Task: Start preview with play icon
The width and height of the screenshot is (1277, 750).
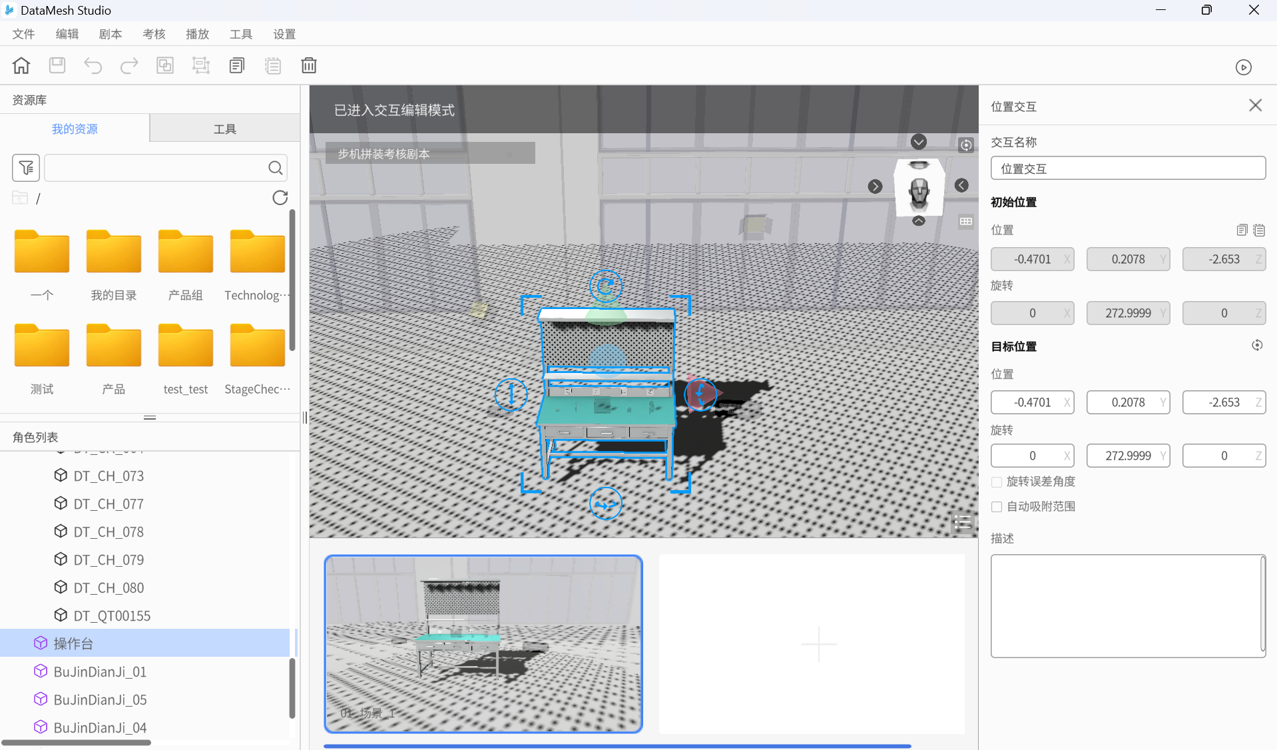Action: coord(1243,67)
